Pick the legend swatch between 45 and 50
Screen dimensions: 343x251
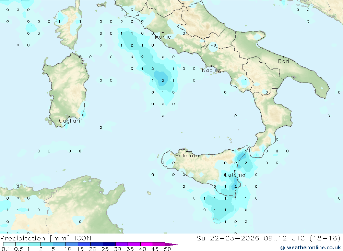point(159,244)
